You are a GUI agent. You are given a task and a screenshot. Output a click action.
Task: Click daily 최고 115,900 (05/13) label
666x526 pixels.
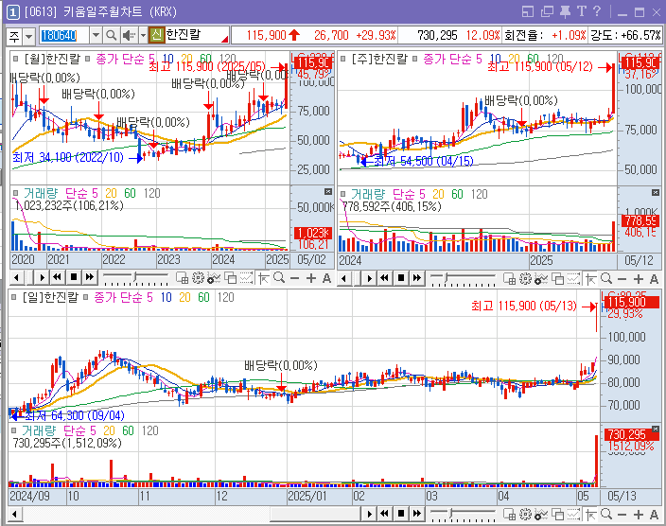(x=524, y=306)
